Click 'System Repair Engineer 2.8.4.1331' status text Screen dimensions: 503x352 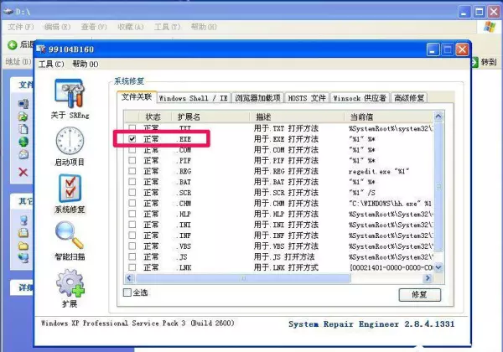click(371, 324)
